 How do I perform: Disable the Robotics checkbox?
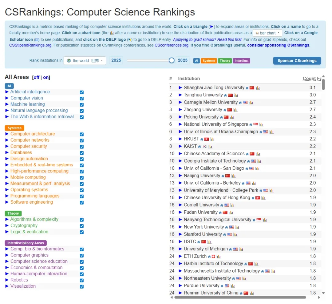82,280
